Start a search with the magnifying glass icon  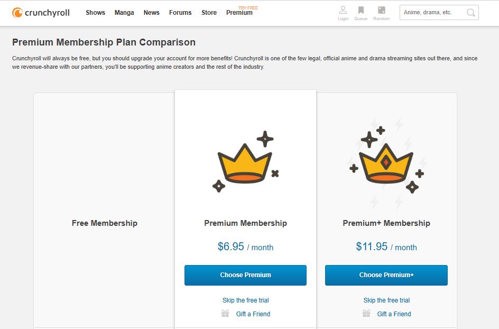[x=469, y=12]
